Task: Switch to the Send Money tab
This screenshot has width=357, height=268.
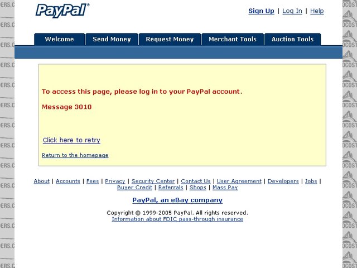Action: pyautogui.click(x=112, y=39)
